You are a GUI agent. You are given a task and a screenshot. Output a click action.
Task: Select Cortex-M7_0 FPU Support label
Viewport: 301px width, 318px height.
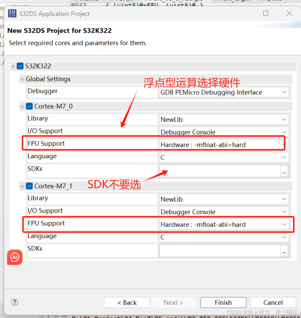click(46, 143)
